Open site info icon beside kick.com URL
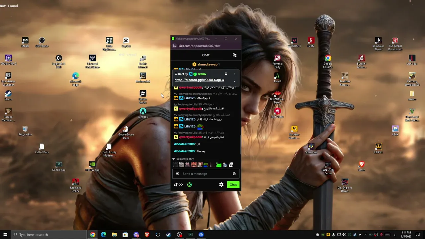 (x=174, y=46)
